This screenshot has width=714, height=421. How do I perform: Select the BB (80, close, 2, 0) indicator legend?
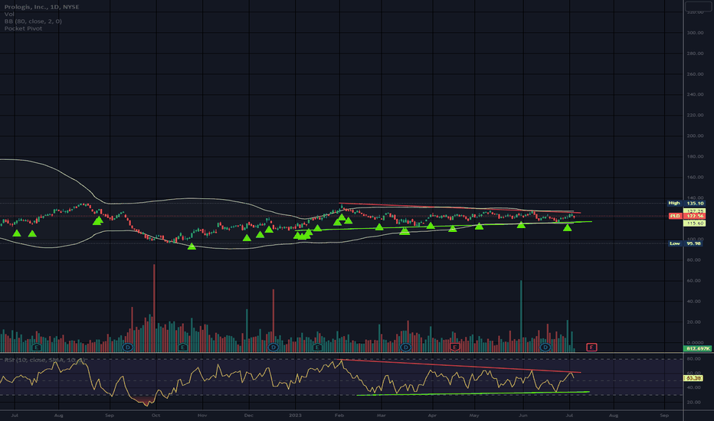(x=33, y=21)
